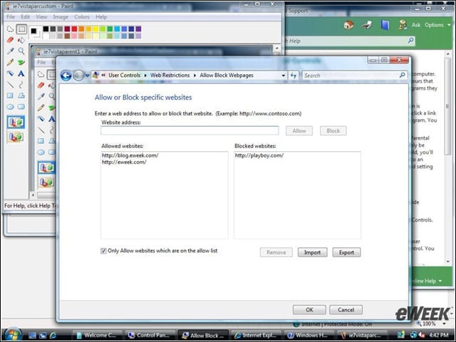Select the Curve tool in ie7vistaparcustom Paint

(21, 85)
